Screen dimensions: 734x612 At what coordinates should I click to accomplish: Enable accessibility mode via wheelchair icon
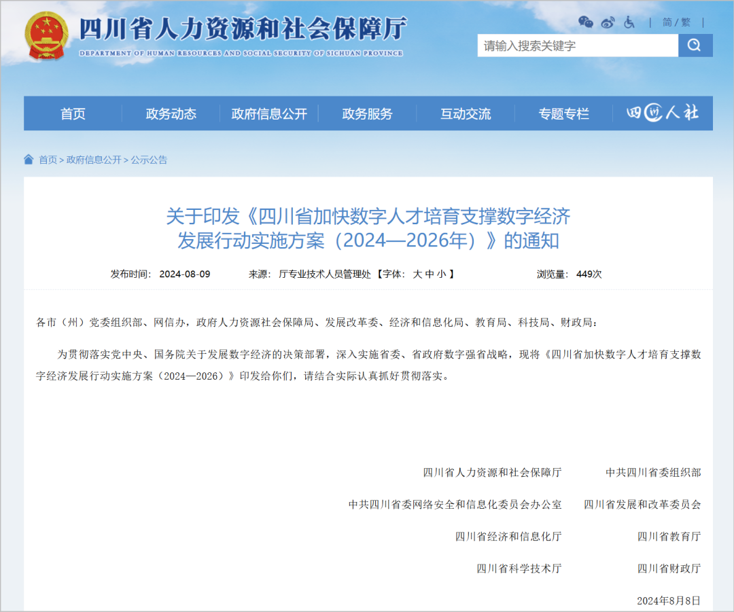pyautogui.click(x=629, y=22)
